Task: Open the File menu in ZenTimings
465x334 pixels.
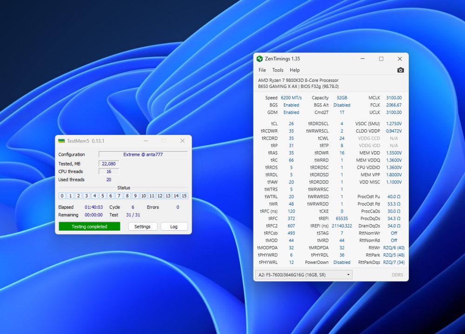Action: [262, 70]
